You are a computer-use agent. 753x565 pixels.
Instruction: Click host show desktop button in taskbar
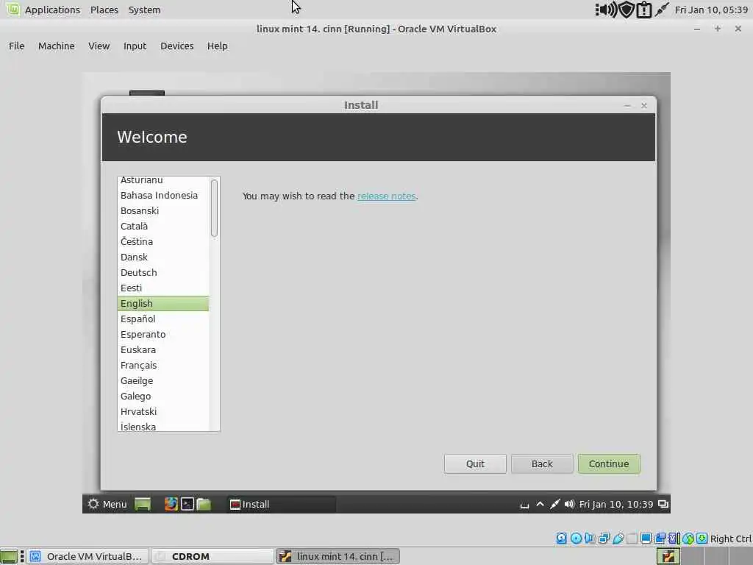9,556
